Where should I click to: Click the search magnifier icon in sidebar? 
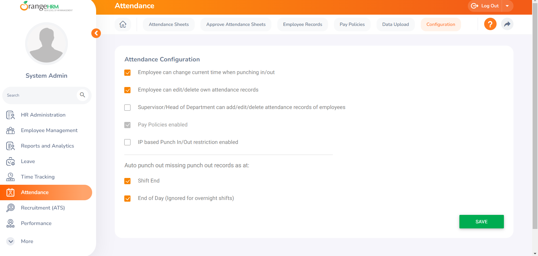(82, 95)
